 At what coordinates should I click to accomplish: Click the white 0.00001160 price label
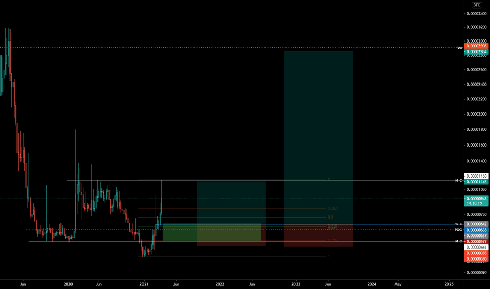pyautogui.click(x=476, y=176)
